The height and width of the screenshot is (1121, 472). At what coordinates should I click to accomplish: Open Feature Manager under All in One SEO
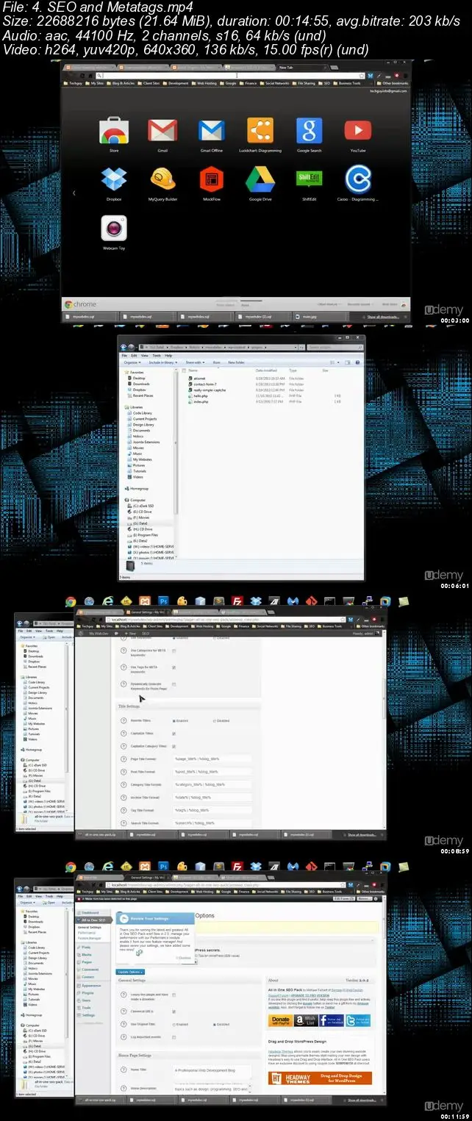tap(88, 939)
